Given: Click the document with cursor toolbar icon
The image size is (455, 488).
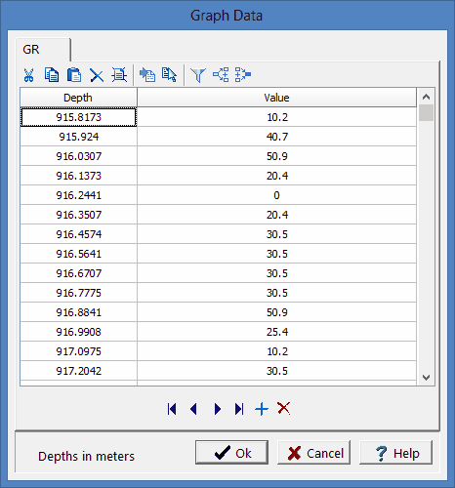Looking at the screenshot, I should click(x=169, y=75).
